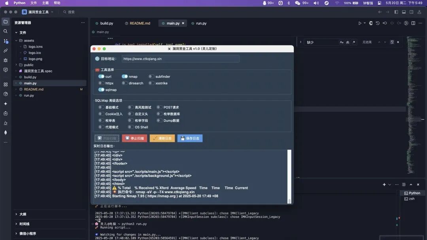Screen dimensions: 427x240
Task: Split the editor to the right
Action: tap(413, 23)
